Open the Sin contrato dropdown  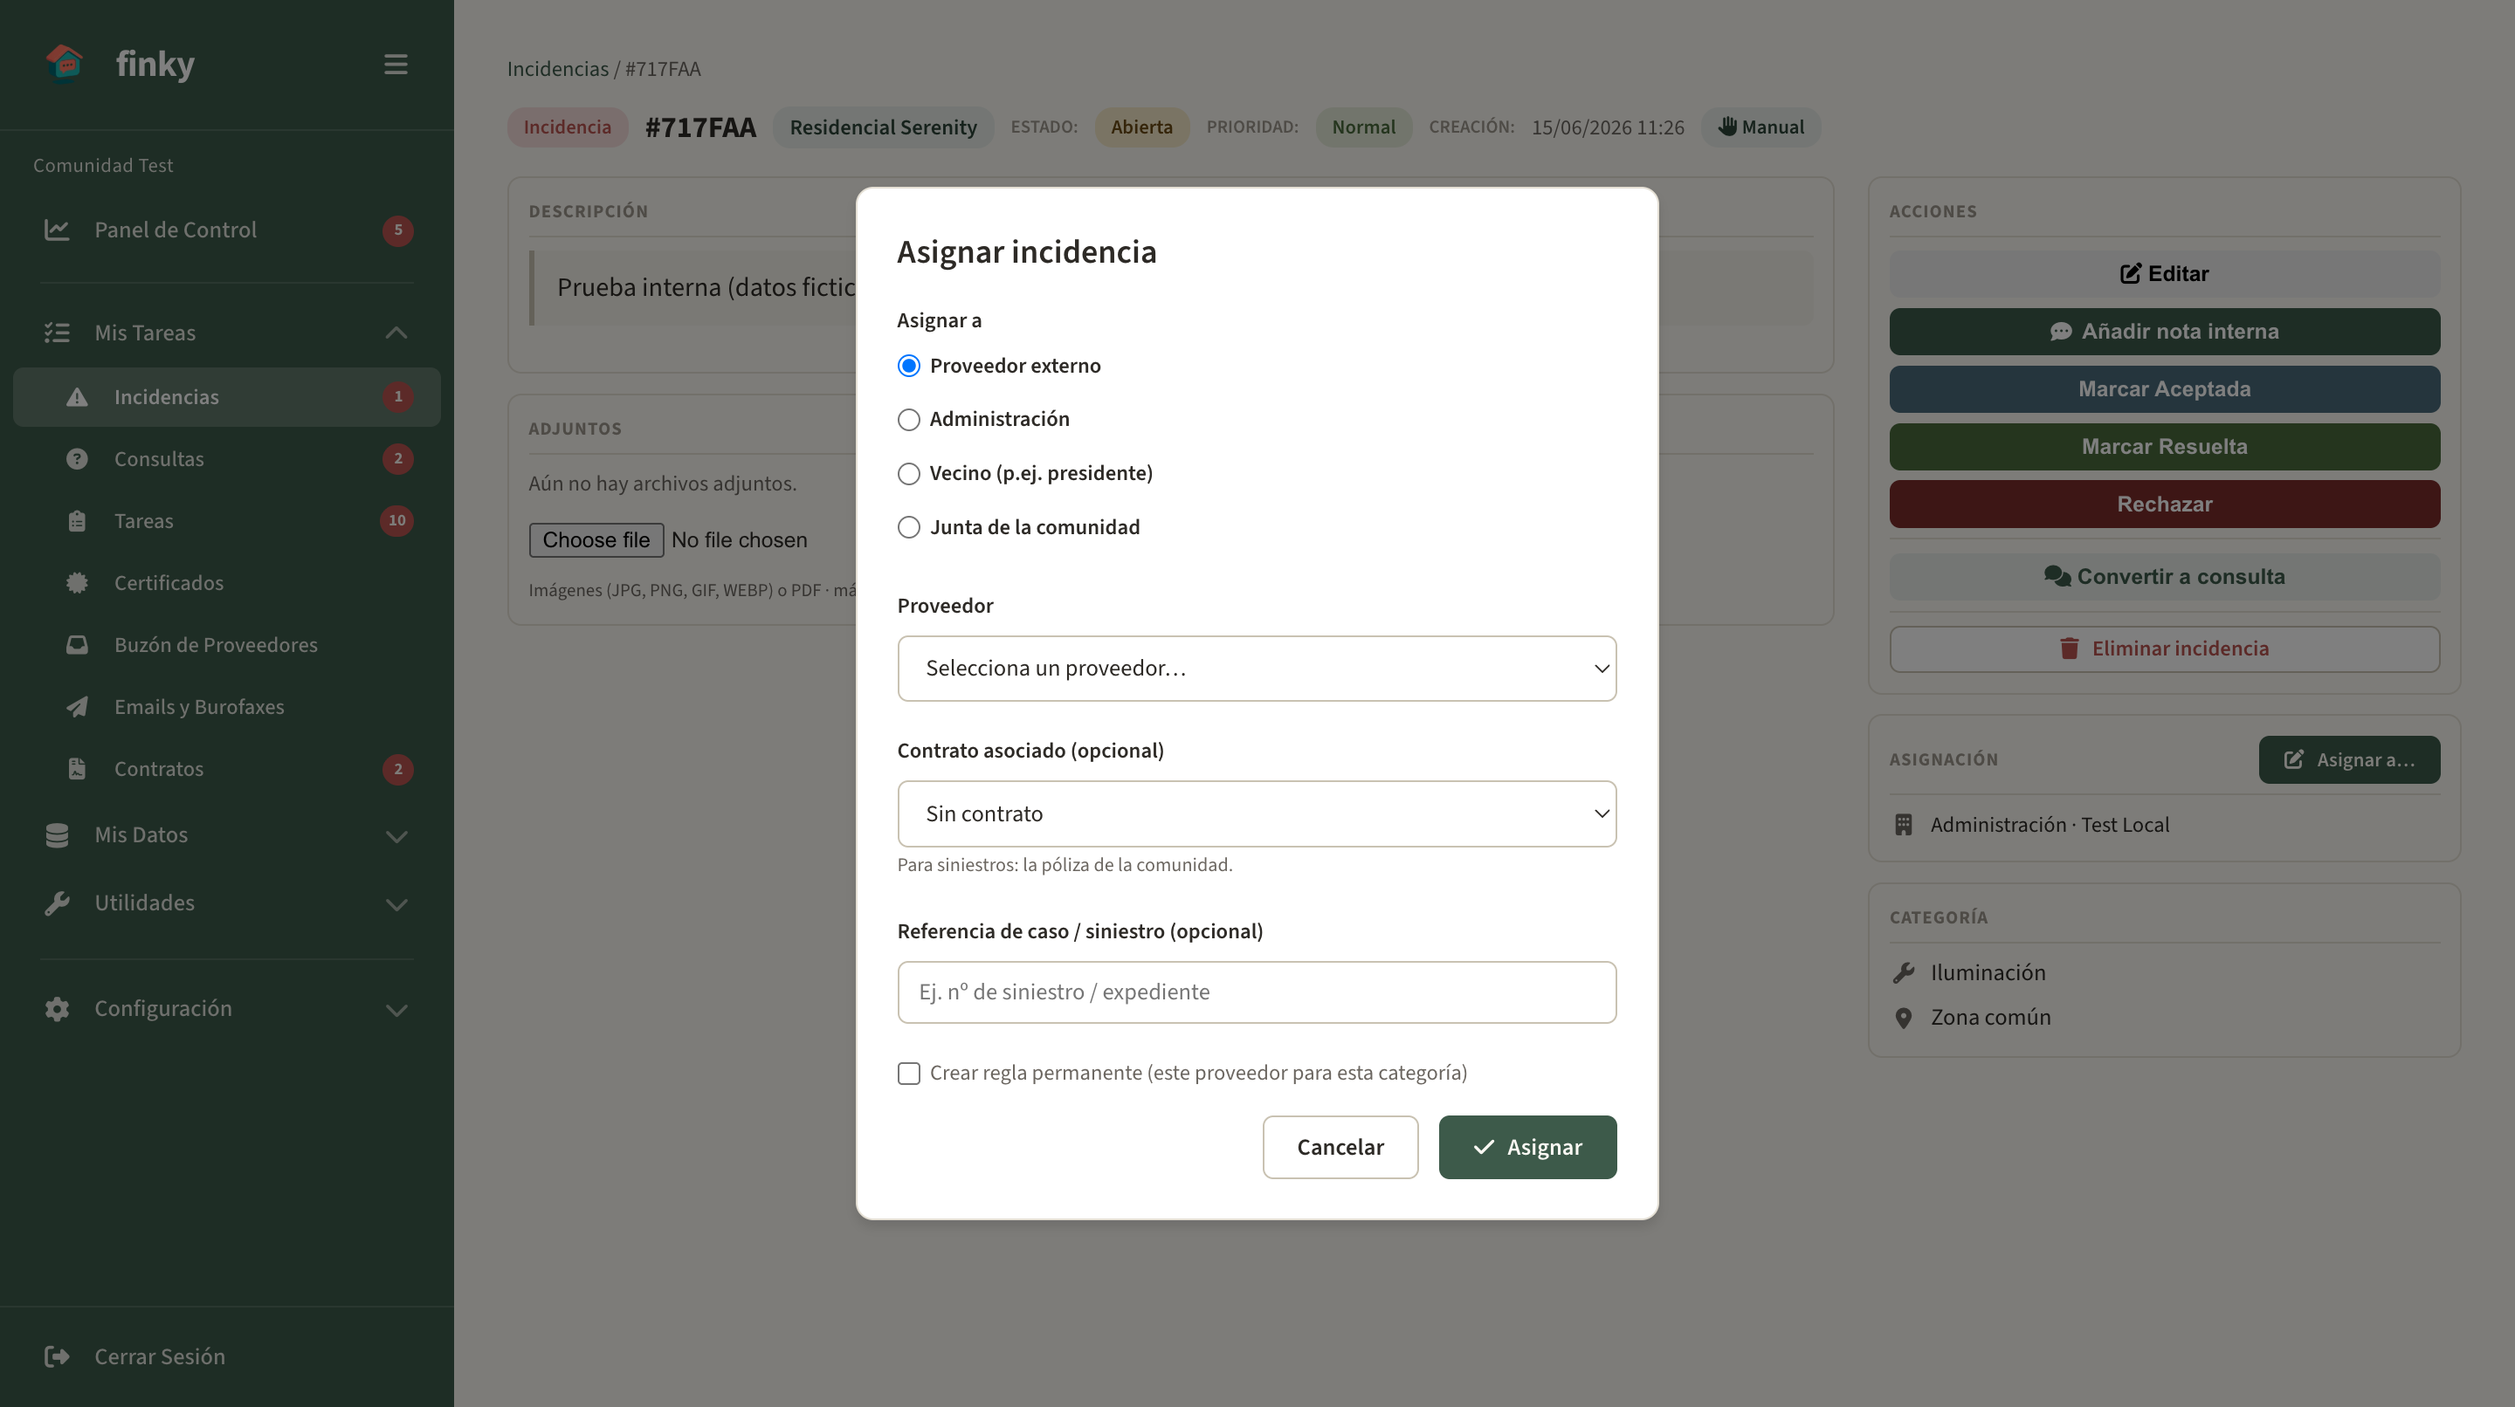tap(1257, 813)
